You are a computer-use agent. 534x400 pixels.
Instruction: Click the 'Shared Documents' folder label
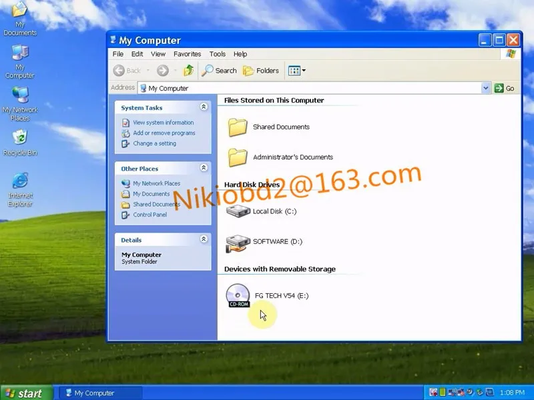281,127
